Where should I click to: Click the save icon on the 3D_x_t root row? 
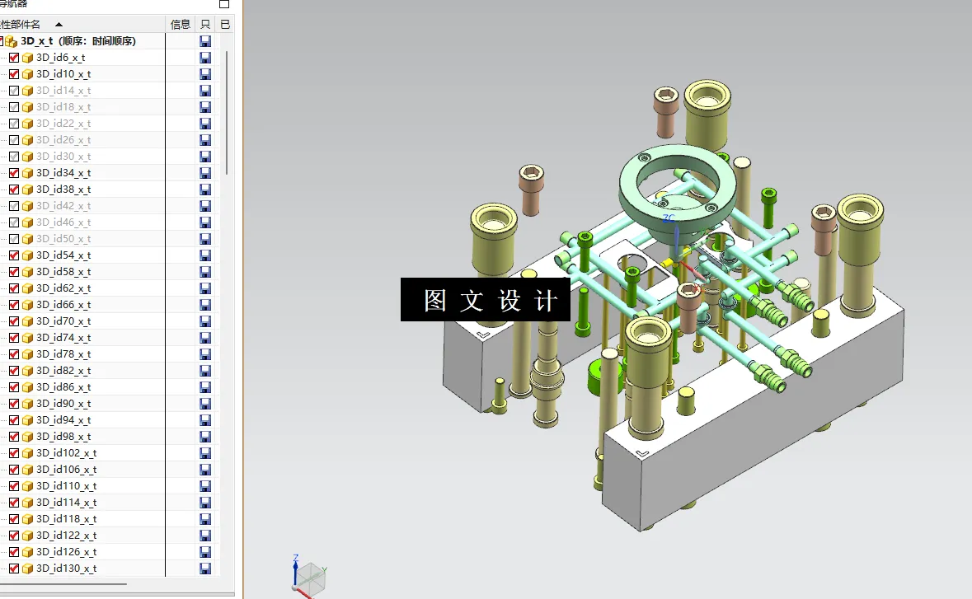pos(204,40)
